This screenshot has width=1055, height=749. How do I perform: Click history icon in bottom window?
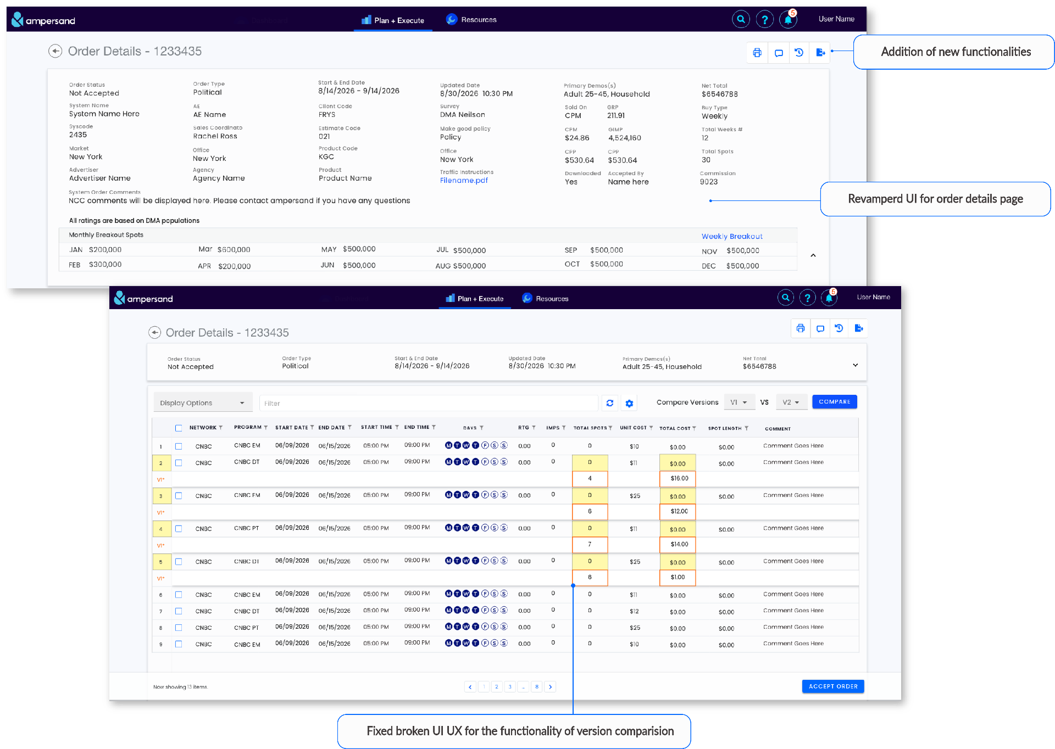pyautogui.click(x=839, y=328)
